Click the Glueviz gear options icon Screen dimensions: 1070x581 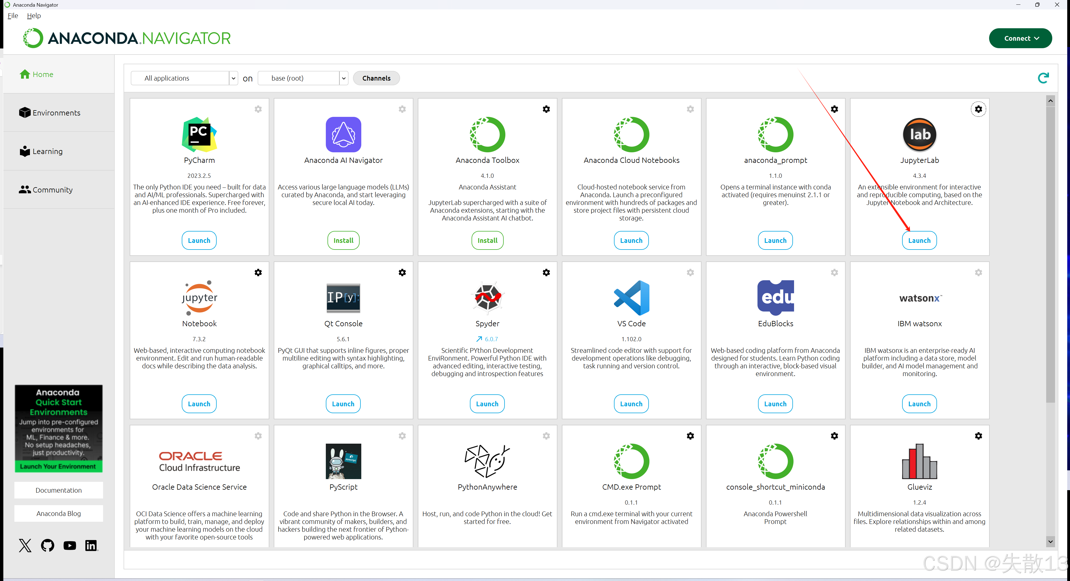978,436
